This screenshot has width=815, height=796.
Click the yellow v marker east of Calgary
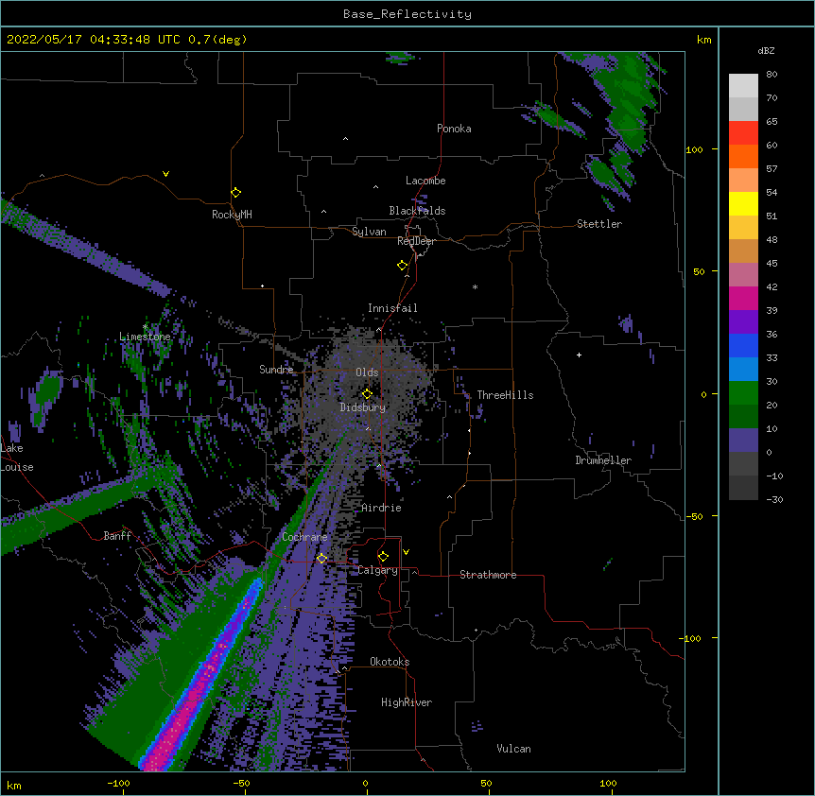[x=406, y=552]
